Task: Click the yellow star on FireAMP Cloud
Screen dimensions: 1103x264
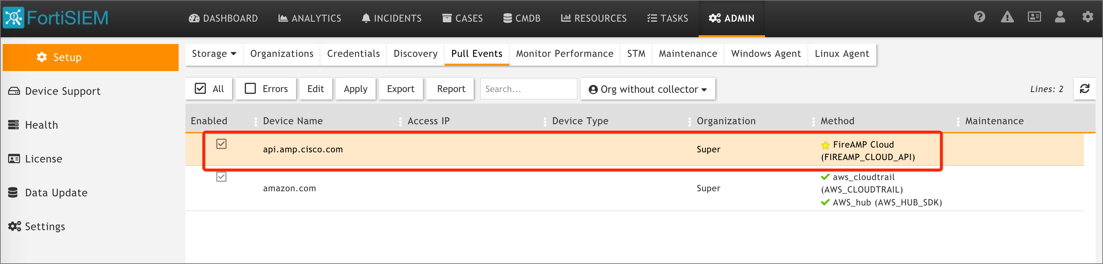Action: point(825,145)
